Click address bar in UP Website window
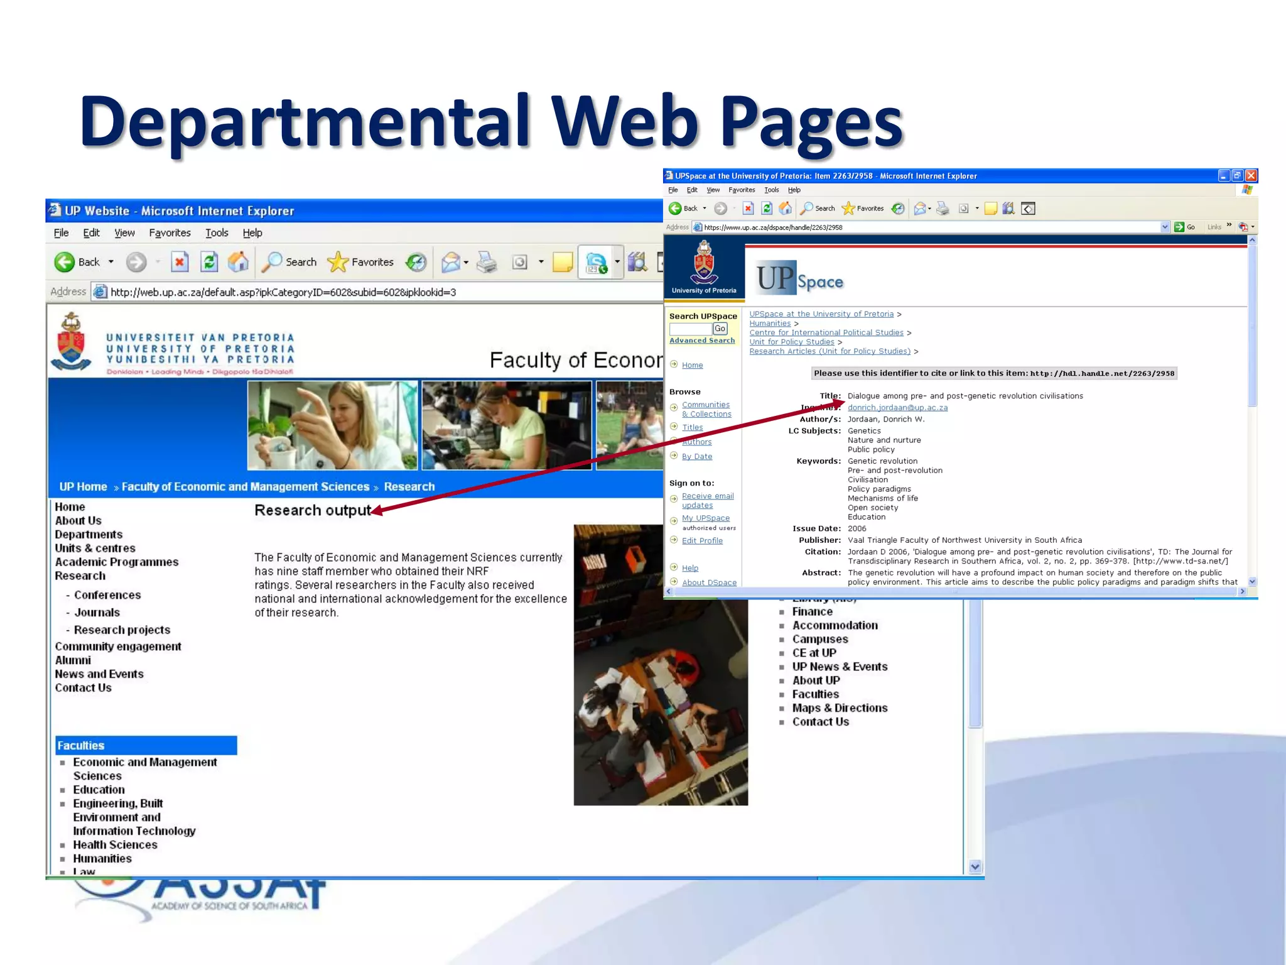Screen dimensions: 1286x965 [377, 292]
